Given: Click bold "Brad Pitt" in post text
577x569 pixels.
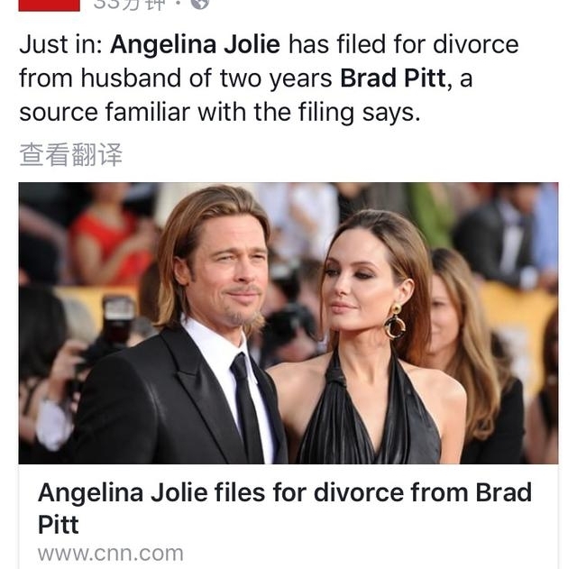Looking at the screenshot, I should point(392,78).
